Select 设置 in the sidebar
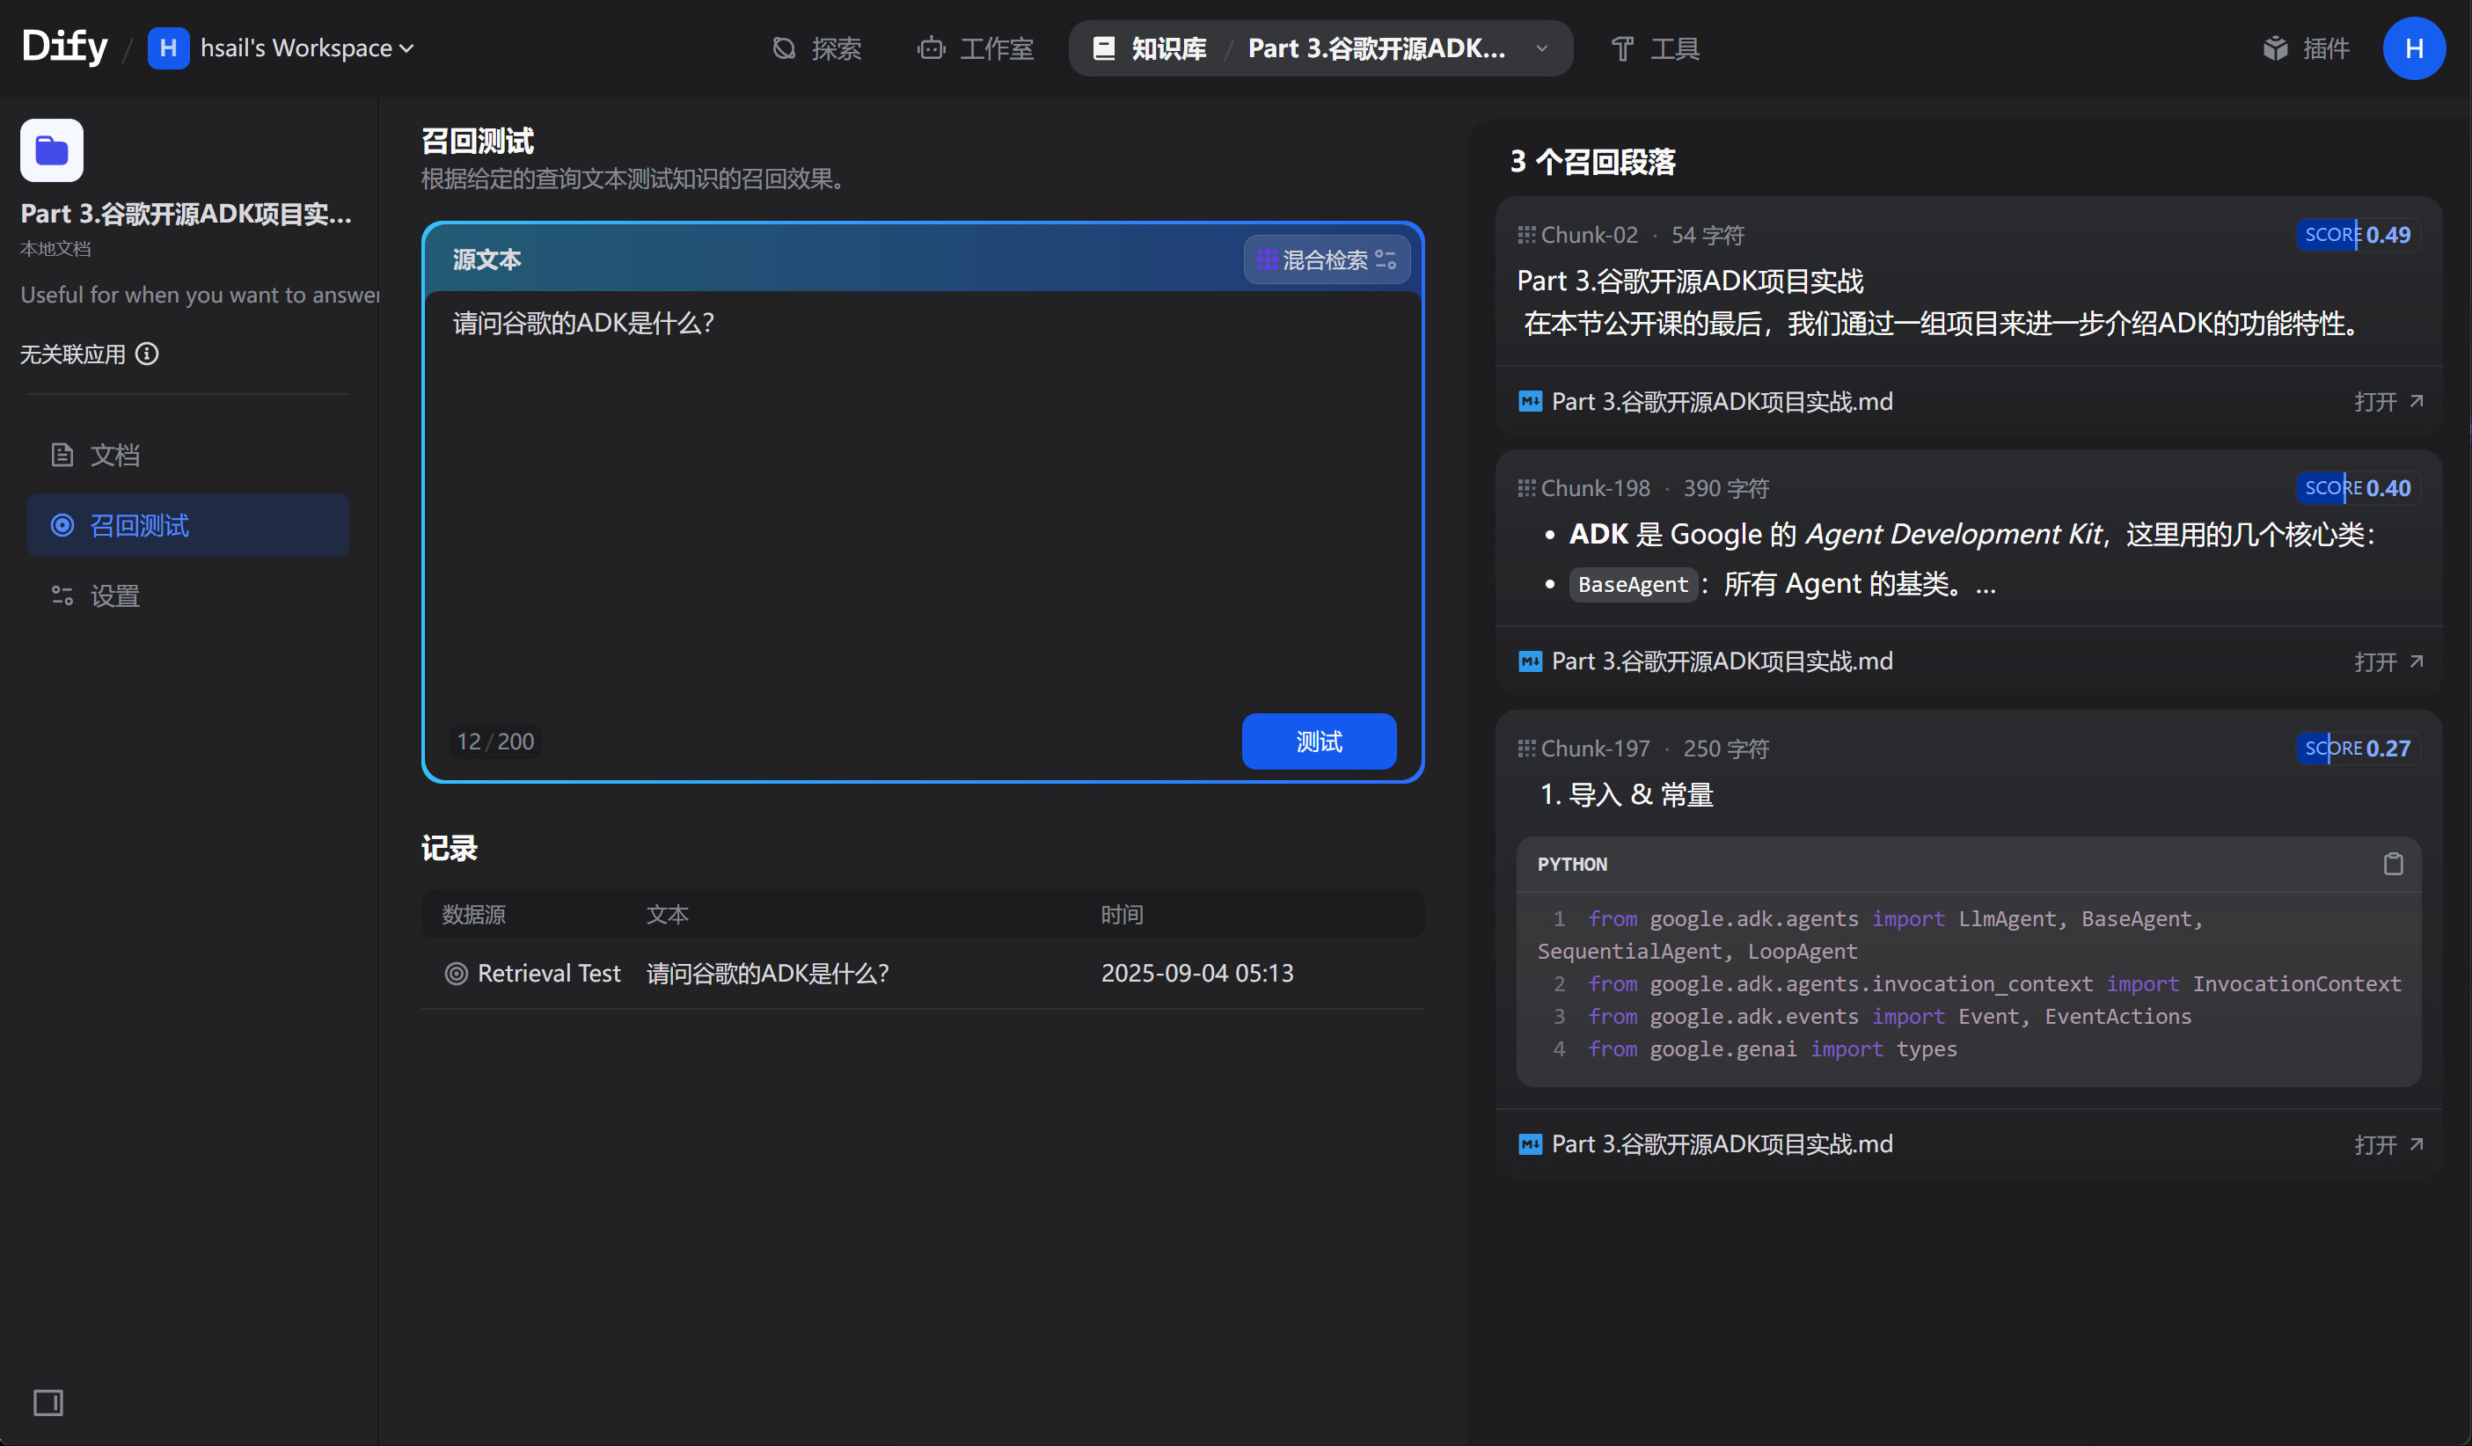The width and height of the screenshot is (2472, 1446). pos(187,595)
